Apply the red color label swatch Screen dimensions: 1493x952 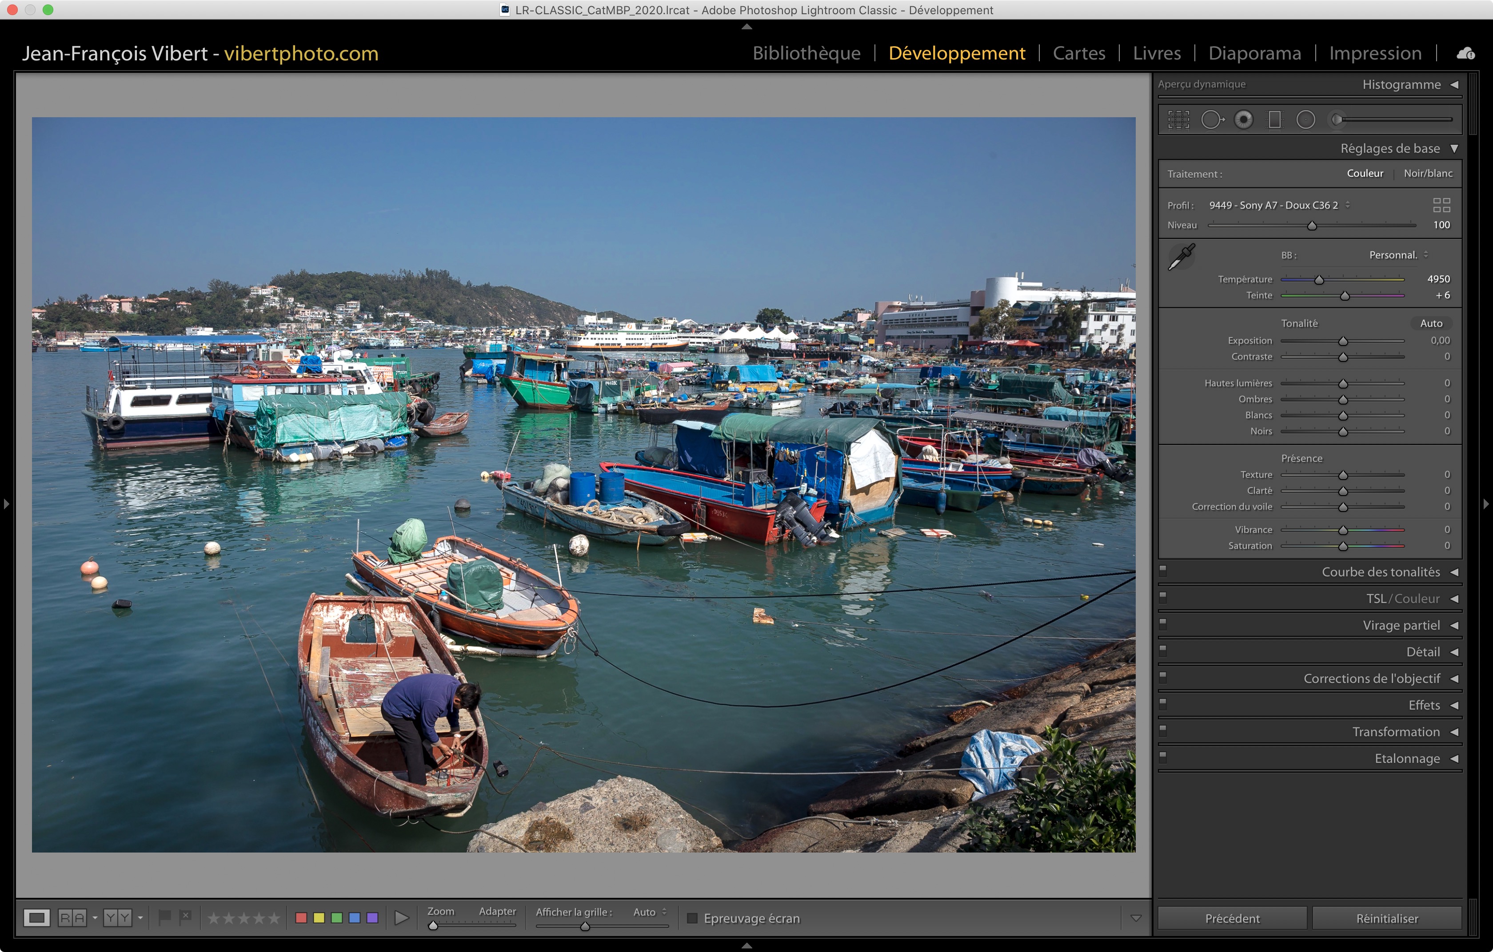301,918
